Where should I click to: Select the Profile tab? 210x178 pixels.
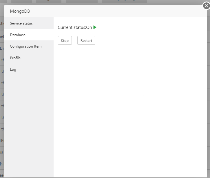[x=29, y=58]
